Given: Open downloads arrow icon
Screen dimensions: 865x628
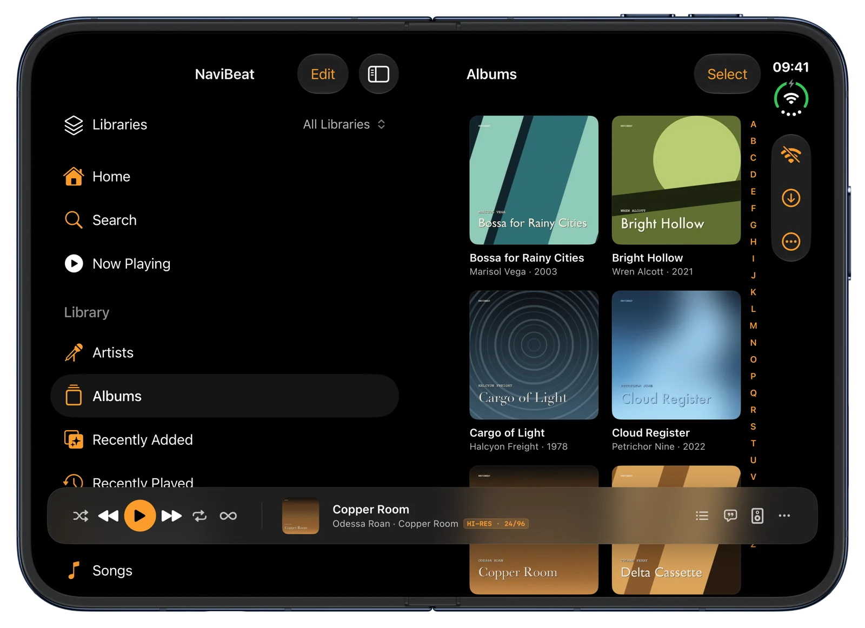Looking at the screenshot, I should [791, 198].
